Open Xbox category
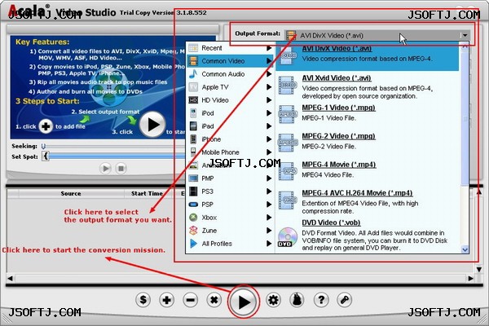Screen dimensions: 489x326 coord(230,218)
